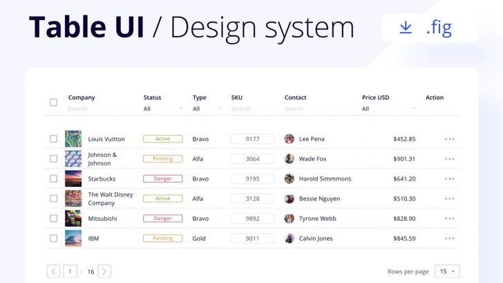
Task: Click the price $845.59
Action: (404, 239)
